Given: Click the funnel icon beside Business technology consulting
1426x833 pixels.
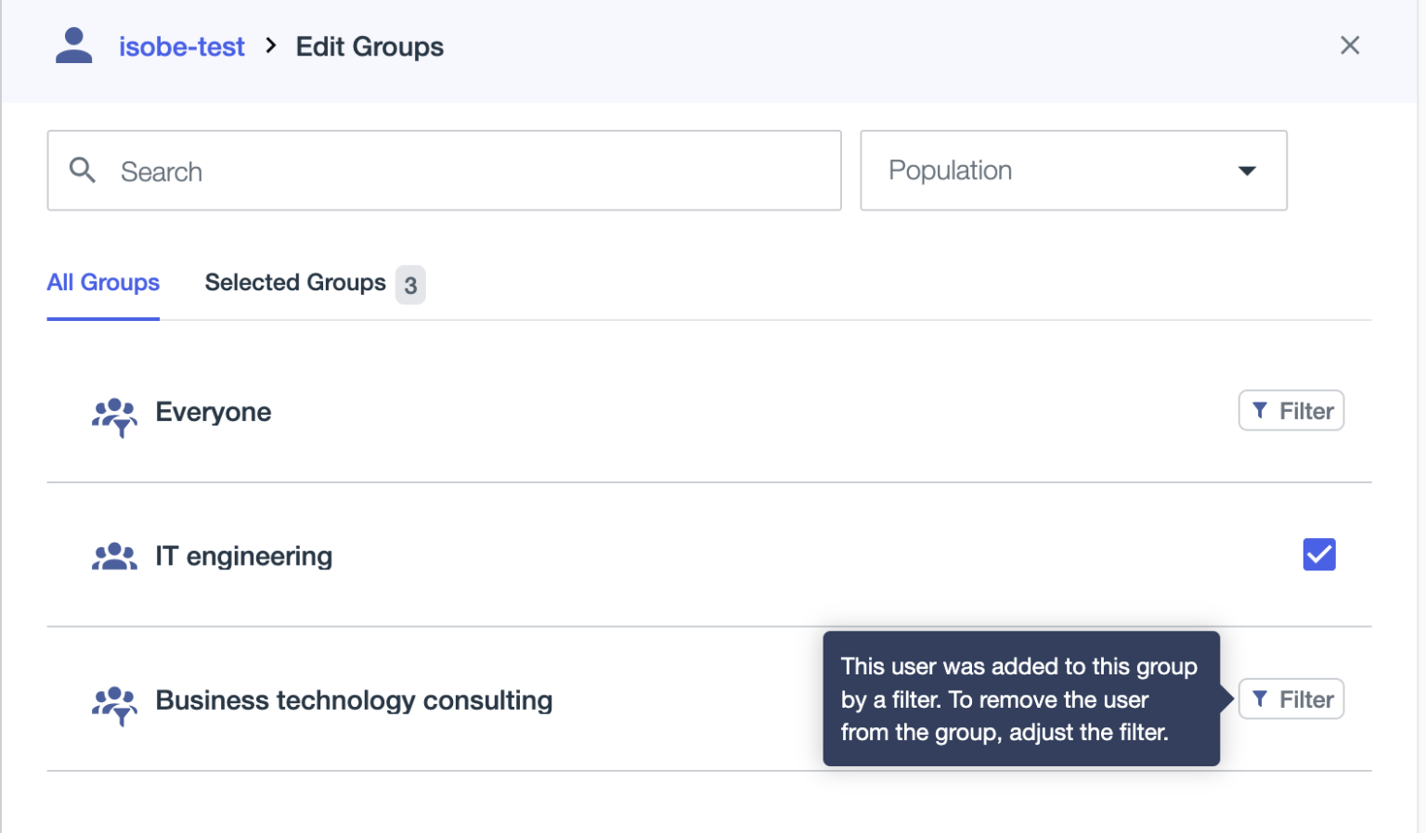Looking at the screenshot, I should click(x=1260, y=698).
